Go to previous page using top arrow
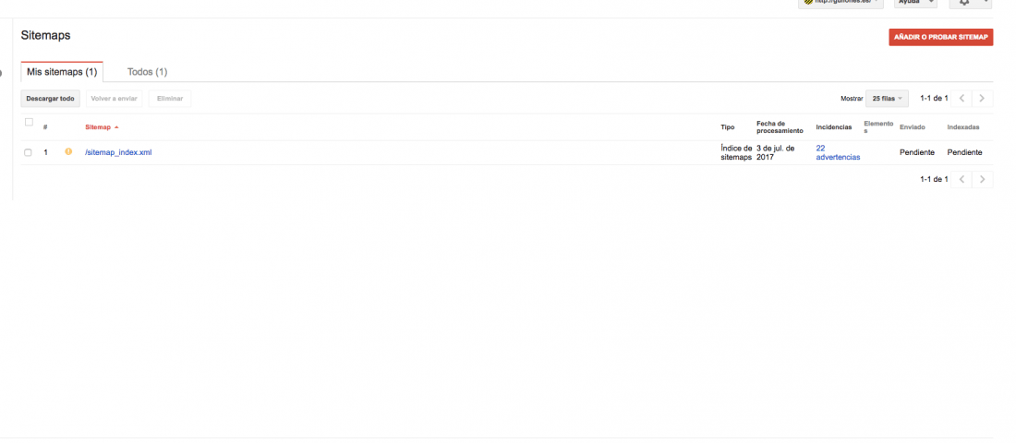The height and width of the screenshot is (443, 1016). pyautogui.click(x=962, y=99)
